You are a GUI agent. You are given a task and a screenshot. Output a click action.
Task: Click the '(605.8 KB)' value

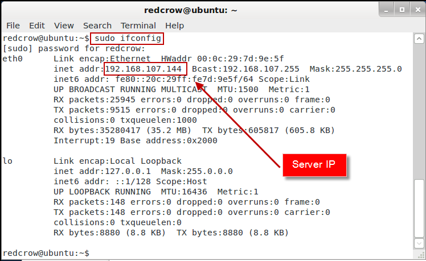pyautogui.click(x=309, y=130)
